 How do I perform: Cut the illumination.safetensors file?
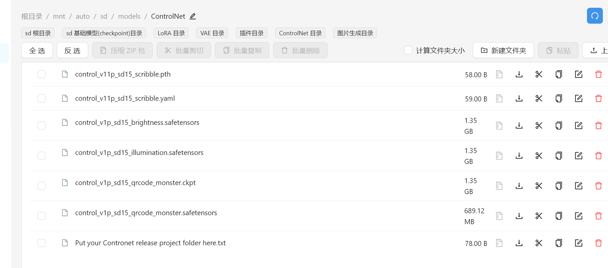[539, 156]
